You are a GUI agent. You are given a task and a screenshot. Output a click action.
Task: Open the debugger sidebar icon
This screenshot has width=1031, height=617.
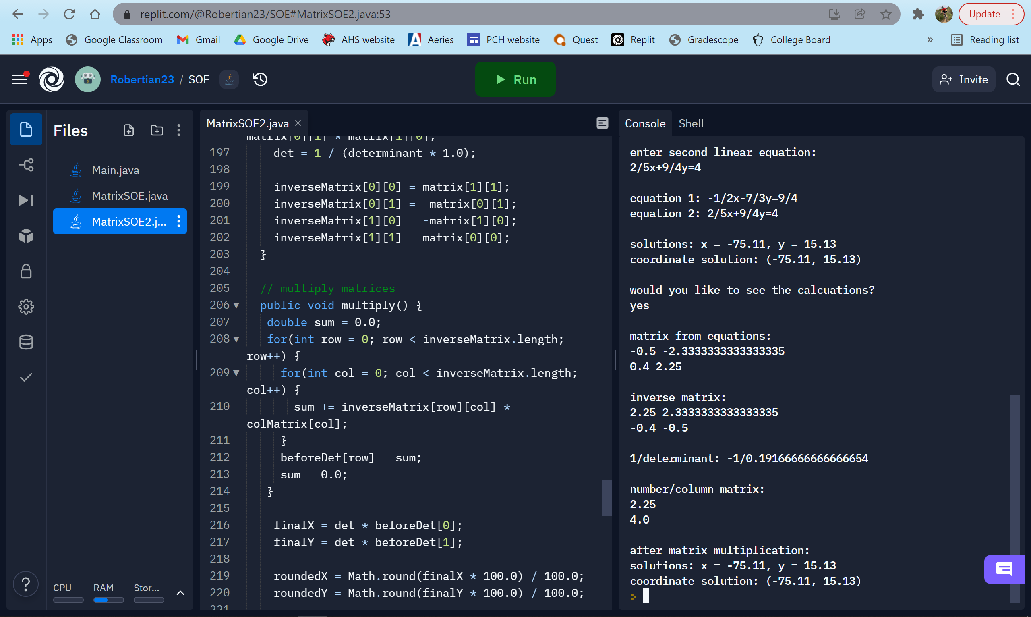point(26,200)
